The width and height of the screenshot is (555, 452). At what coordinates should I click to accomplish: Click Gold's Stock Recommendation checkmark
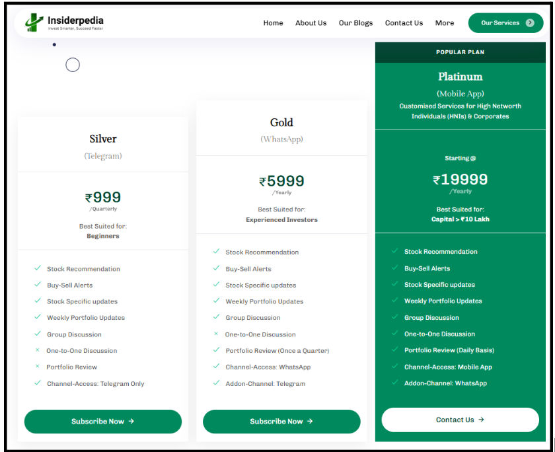click(216, 251)
